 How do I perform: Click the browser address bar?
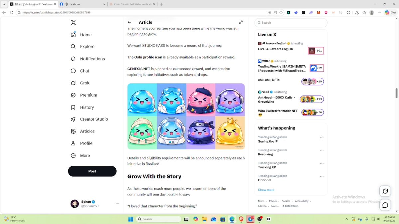tap(143, 13)
